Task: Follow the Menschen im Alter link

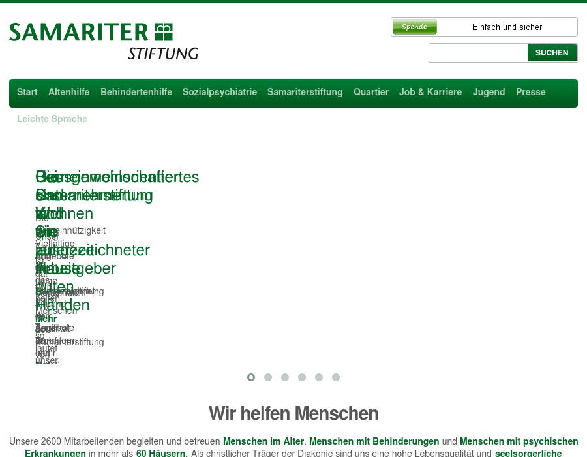Action: (263, 441)
